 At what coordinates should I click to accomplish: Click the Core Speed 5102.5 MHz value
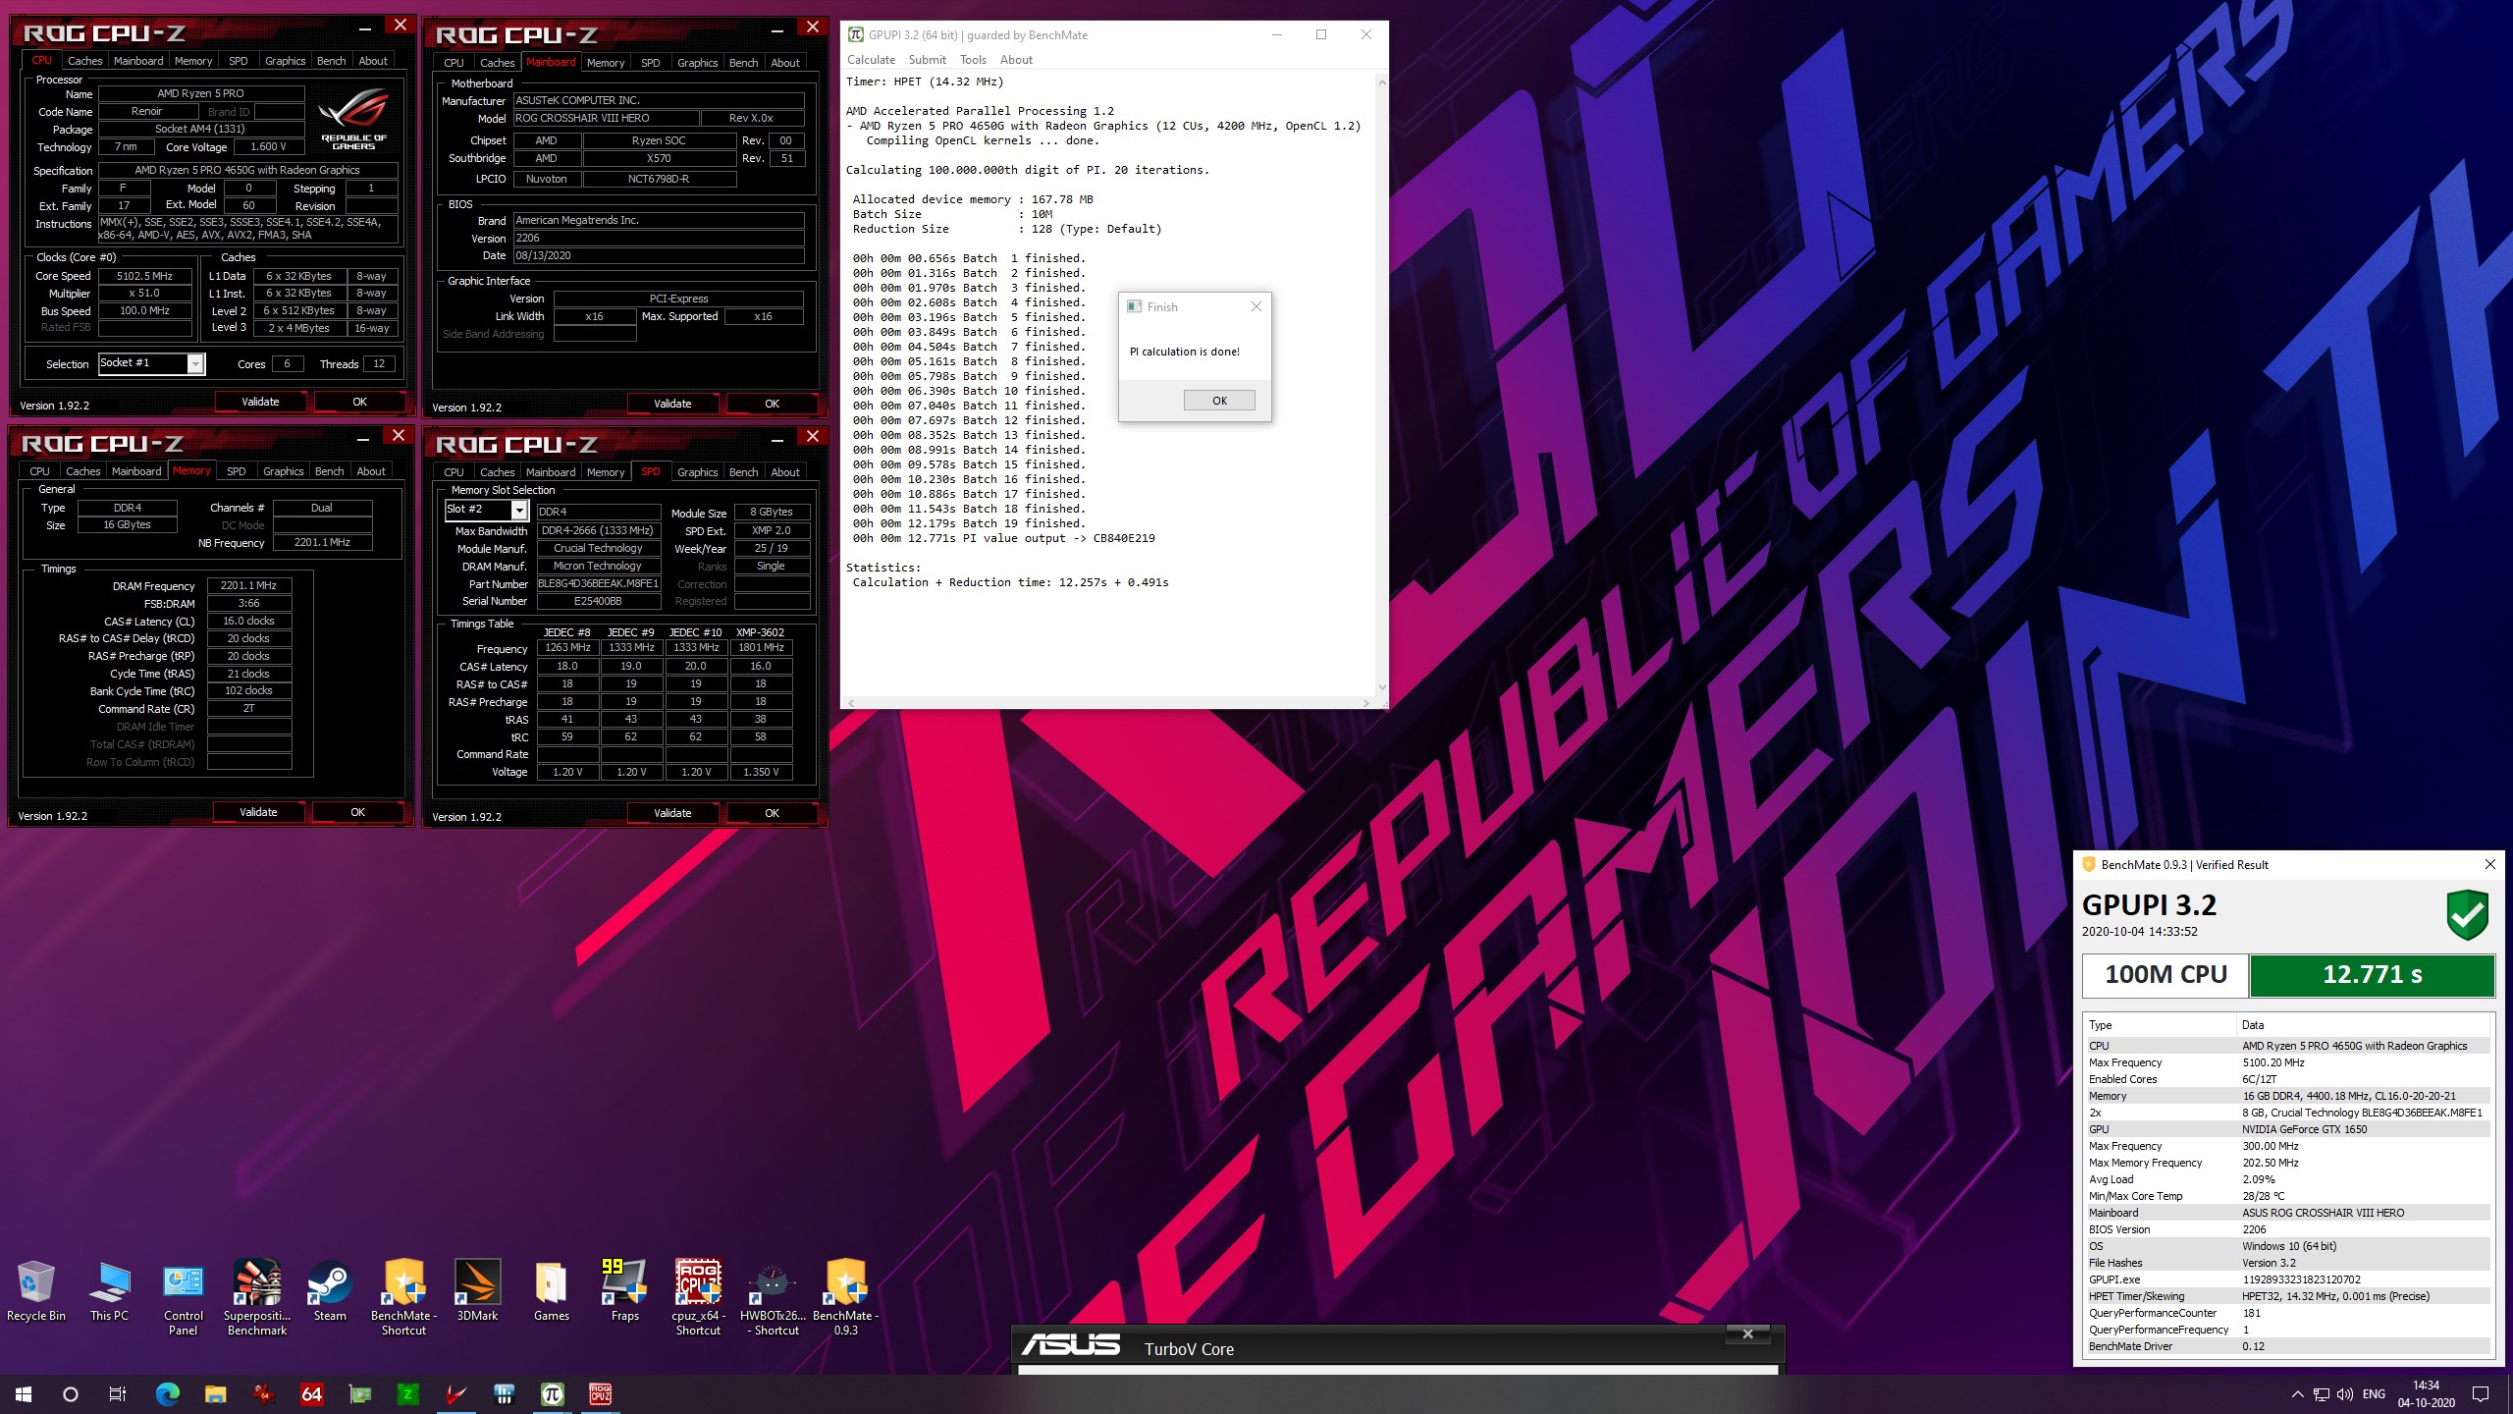[144, 276]
